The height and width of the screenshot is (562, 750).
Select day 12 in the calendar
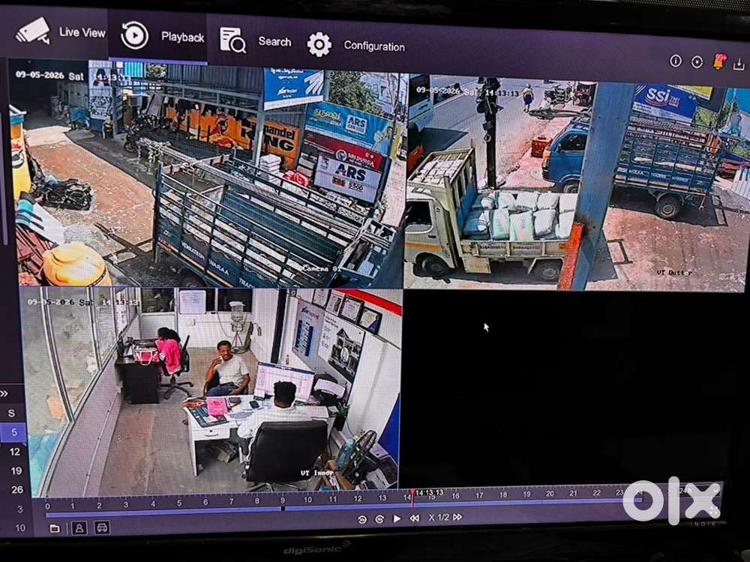pos(15,452)
